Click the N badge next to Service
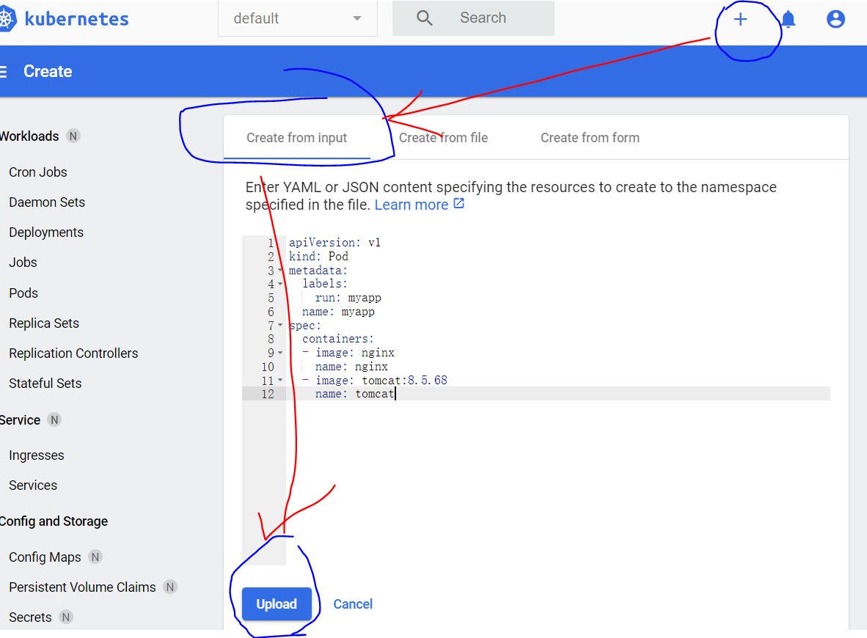867x638 pixels. pos(54,419)
